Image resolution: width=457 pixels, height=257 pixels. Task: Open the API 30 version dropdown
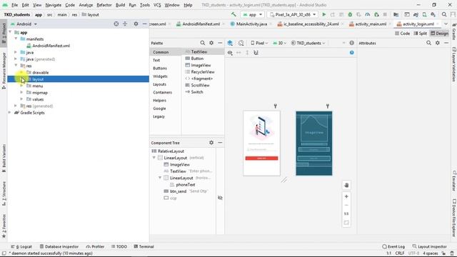(x=279, y=43)
